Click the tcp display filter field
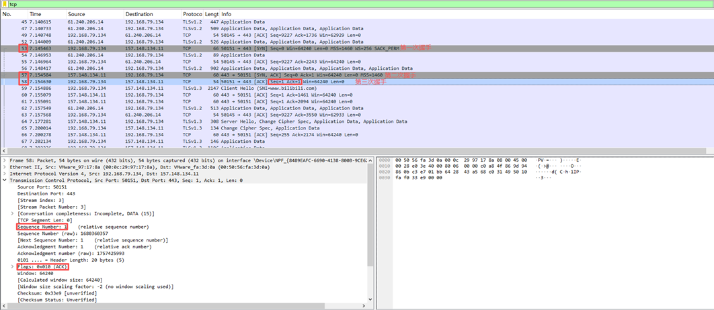Image resolution: width=714 pixels, height=310 pixels. pos(336,4)
